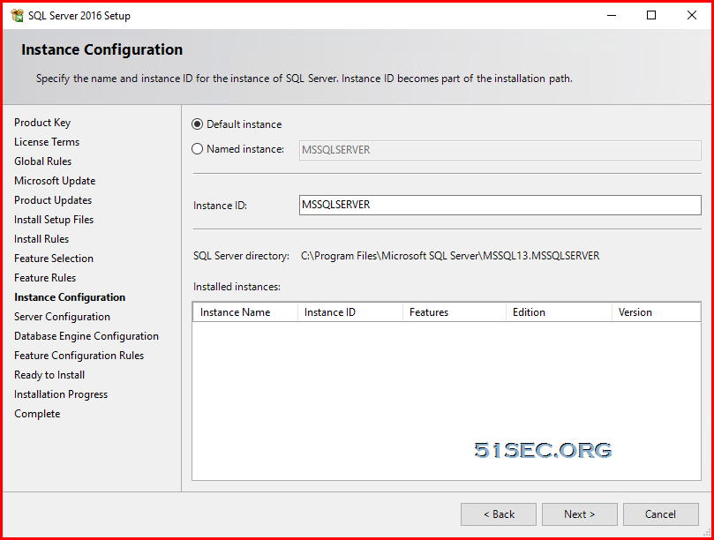Close the SQL Server 2016 Setup window

(692, 15)
